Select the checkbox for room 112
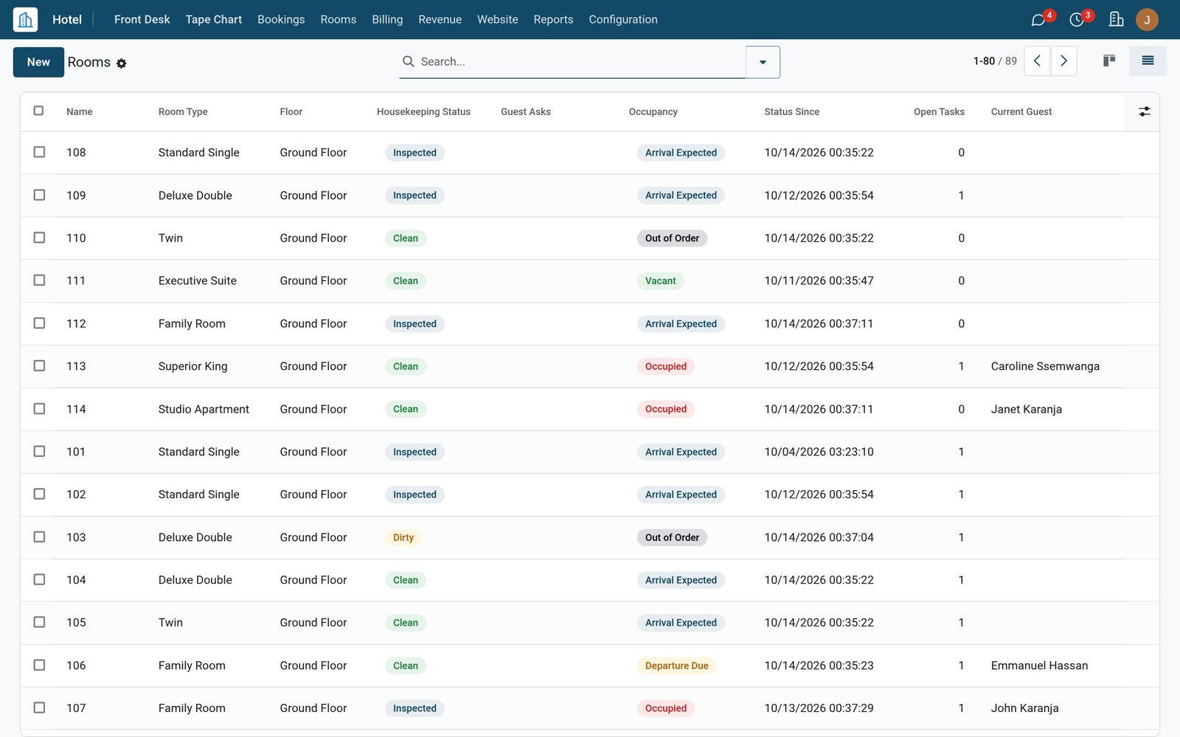The height and width of the screenshot is (737, 1180). [39, 323]
